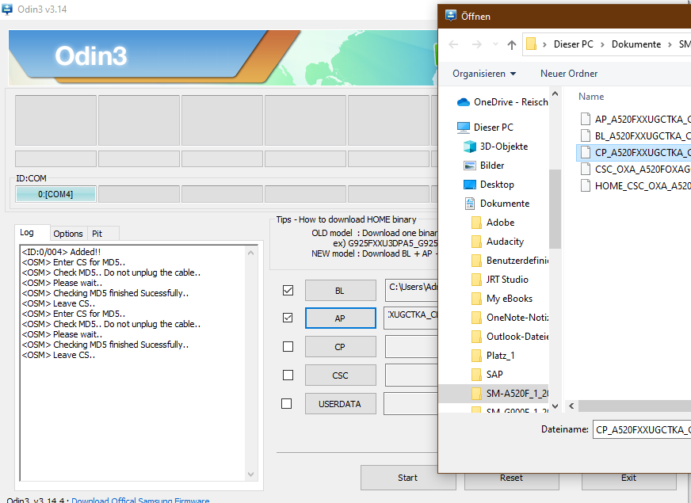Click the 3D-Objekte cube icon

(x=470, y=147)
